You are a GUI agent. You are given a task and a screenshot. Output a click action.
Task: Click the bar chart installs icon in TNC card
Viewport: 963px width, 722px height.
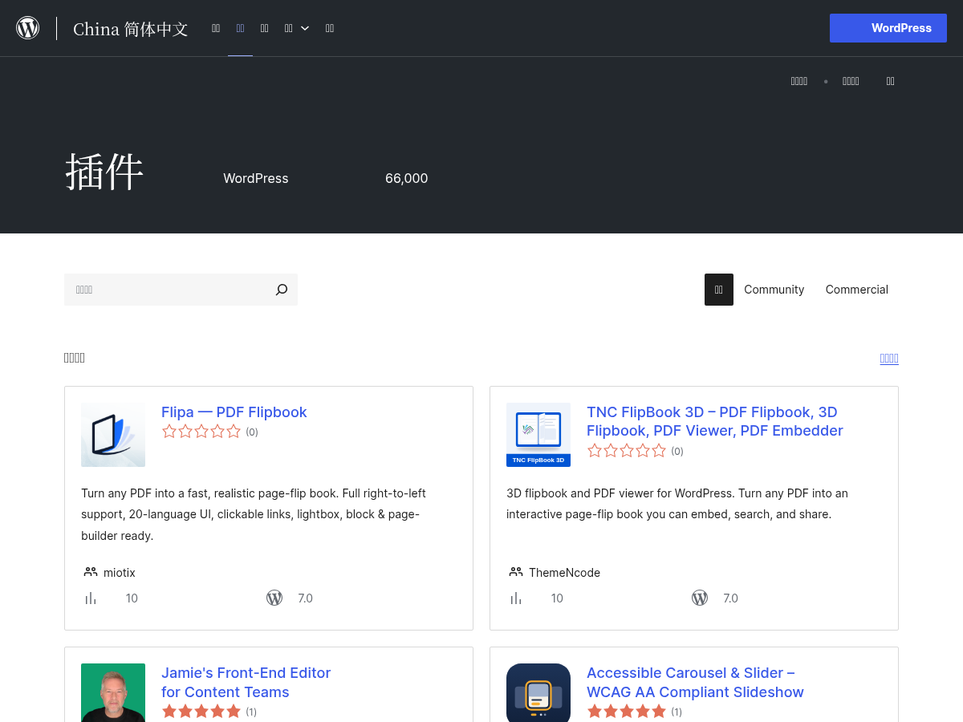(x=516, y=598)
